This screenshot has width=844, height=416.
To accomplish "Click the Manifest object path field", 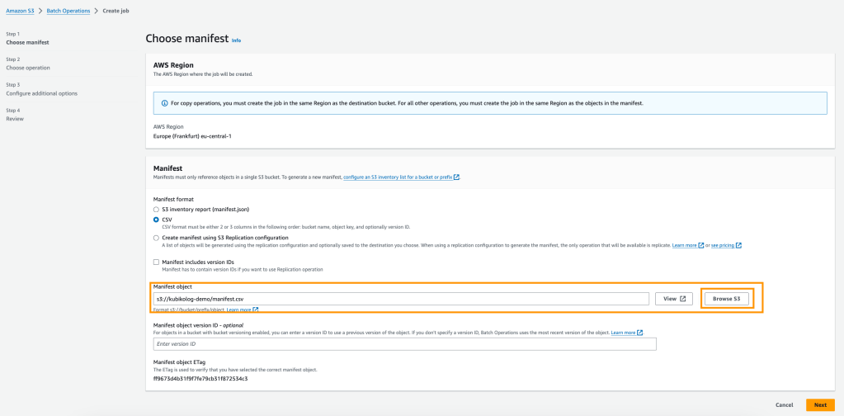I will [401, 299].
